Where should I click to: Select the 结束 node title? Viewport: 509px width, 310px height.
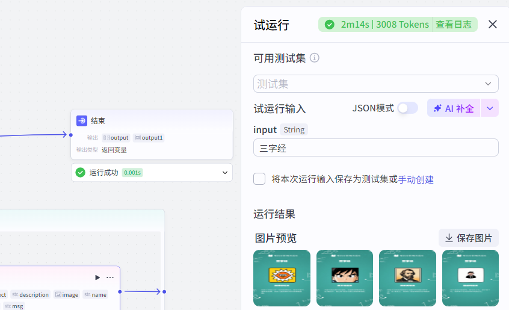click(x=97, y=121)
